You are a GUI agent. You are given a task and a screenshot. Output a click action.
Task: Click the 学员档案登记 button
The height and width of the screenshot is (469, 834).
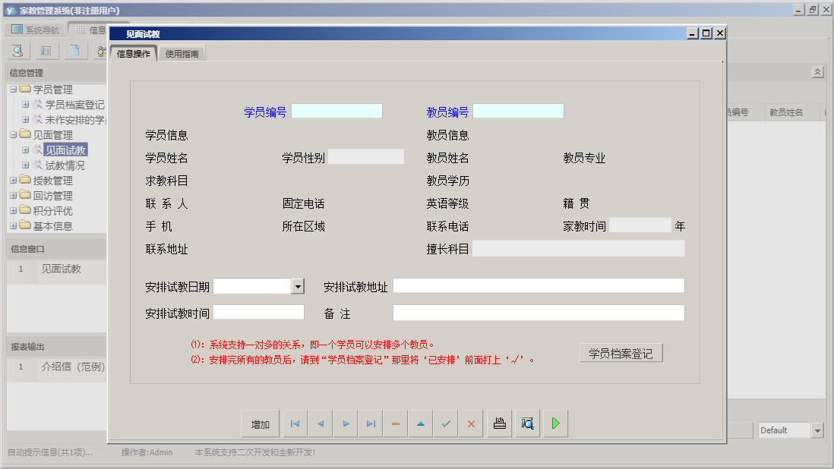pos(620,352)
